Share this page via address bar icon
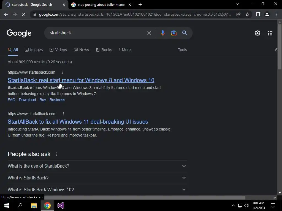Image resolution: width=282 pixels, height=211 pixels. (x=238, y=14)
